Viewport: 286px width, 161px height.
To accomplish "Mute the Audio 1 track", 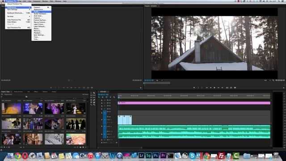I will [110, 131].
